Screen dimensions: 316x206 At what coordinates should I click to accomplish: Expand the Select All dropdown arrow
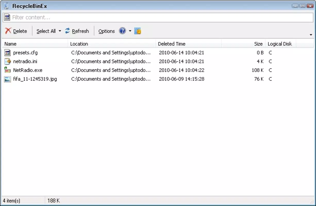[60, 31]
